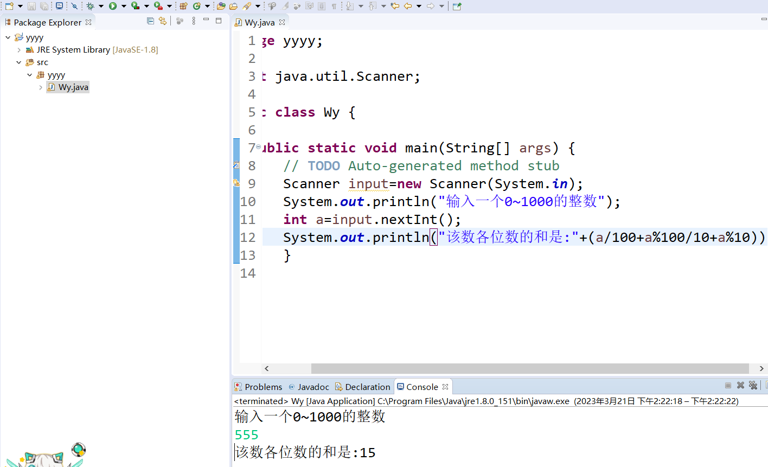The width and height of the screenshot is (768, 467).
Task: Close the Package Explorer view
Action: pyautogui.click(x=88, y=22)
